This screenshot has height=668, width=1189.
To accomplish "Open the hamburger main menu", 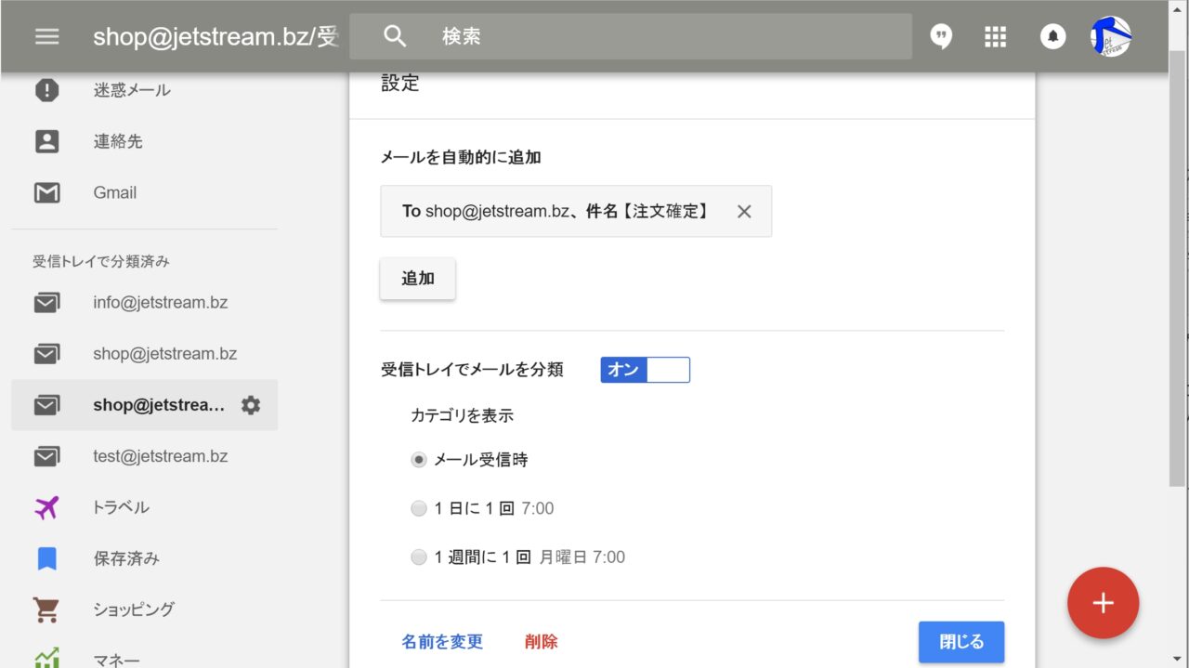I will click(x=46, y=36).
